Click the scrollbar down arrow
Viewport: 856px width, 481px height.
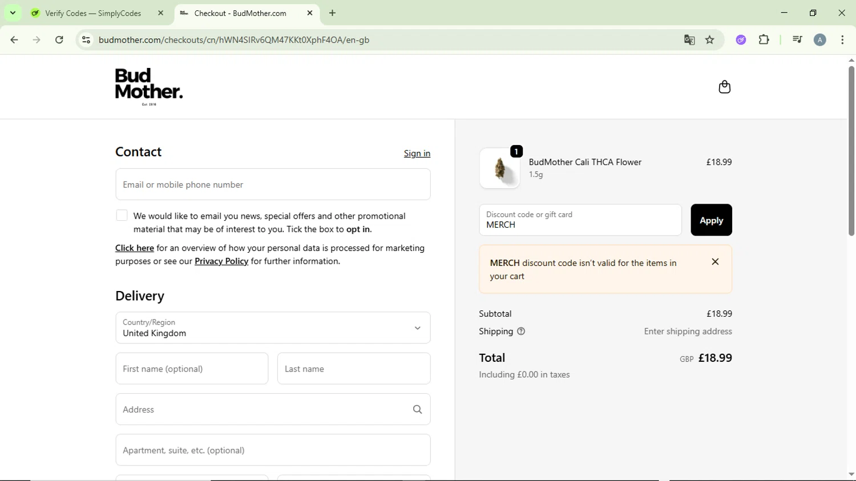tap(851, 474)
